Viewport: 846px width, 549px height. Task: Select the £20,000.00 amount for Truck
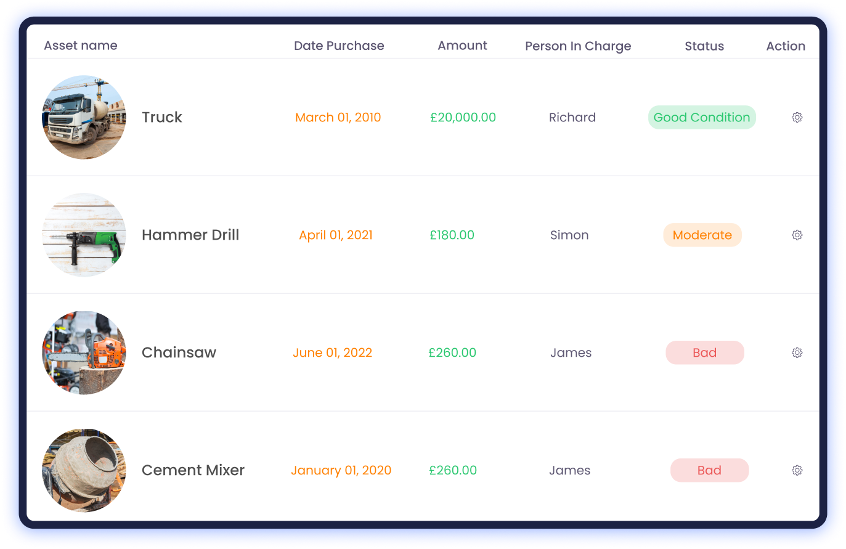(x=463, y=117)
